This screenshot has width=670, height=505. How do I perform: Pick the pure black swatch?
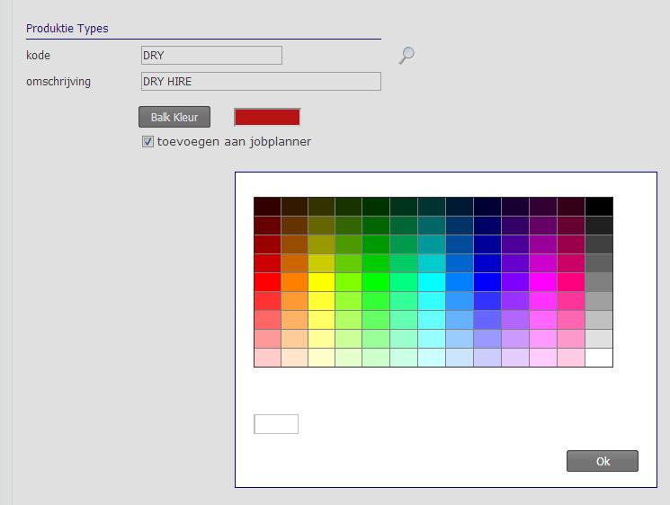[599, 207]
